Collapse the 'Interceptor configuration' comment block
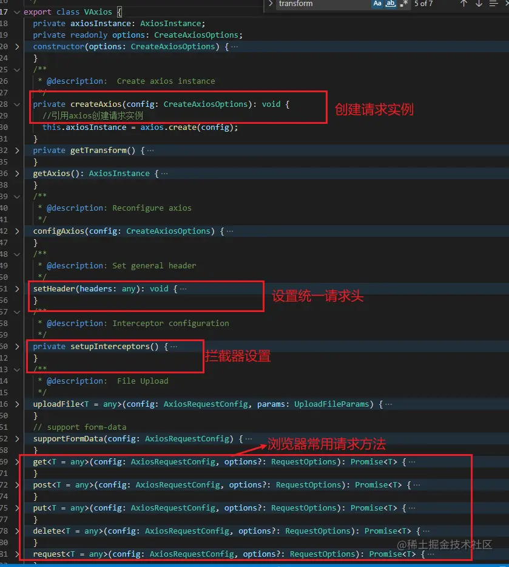This screenshot has height=567, width=509. pos(16,312)
